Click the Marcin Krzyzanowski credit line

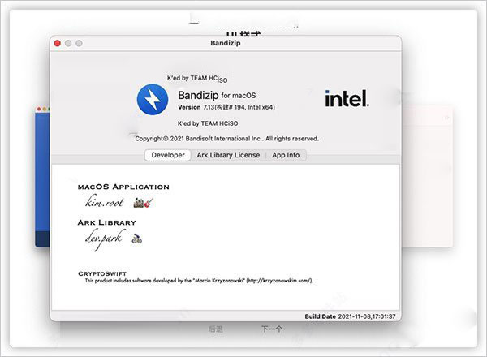click(x=199, y=281)
